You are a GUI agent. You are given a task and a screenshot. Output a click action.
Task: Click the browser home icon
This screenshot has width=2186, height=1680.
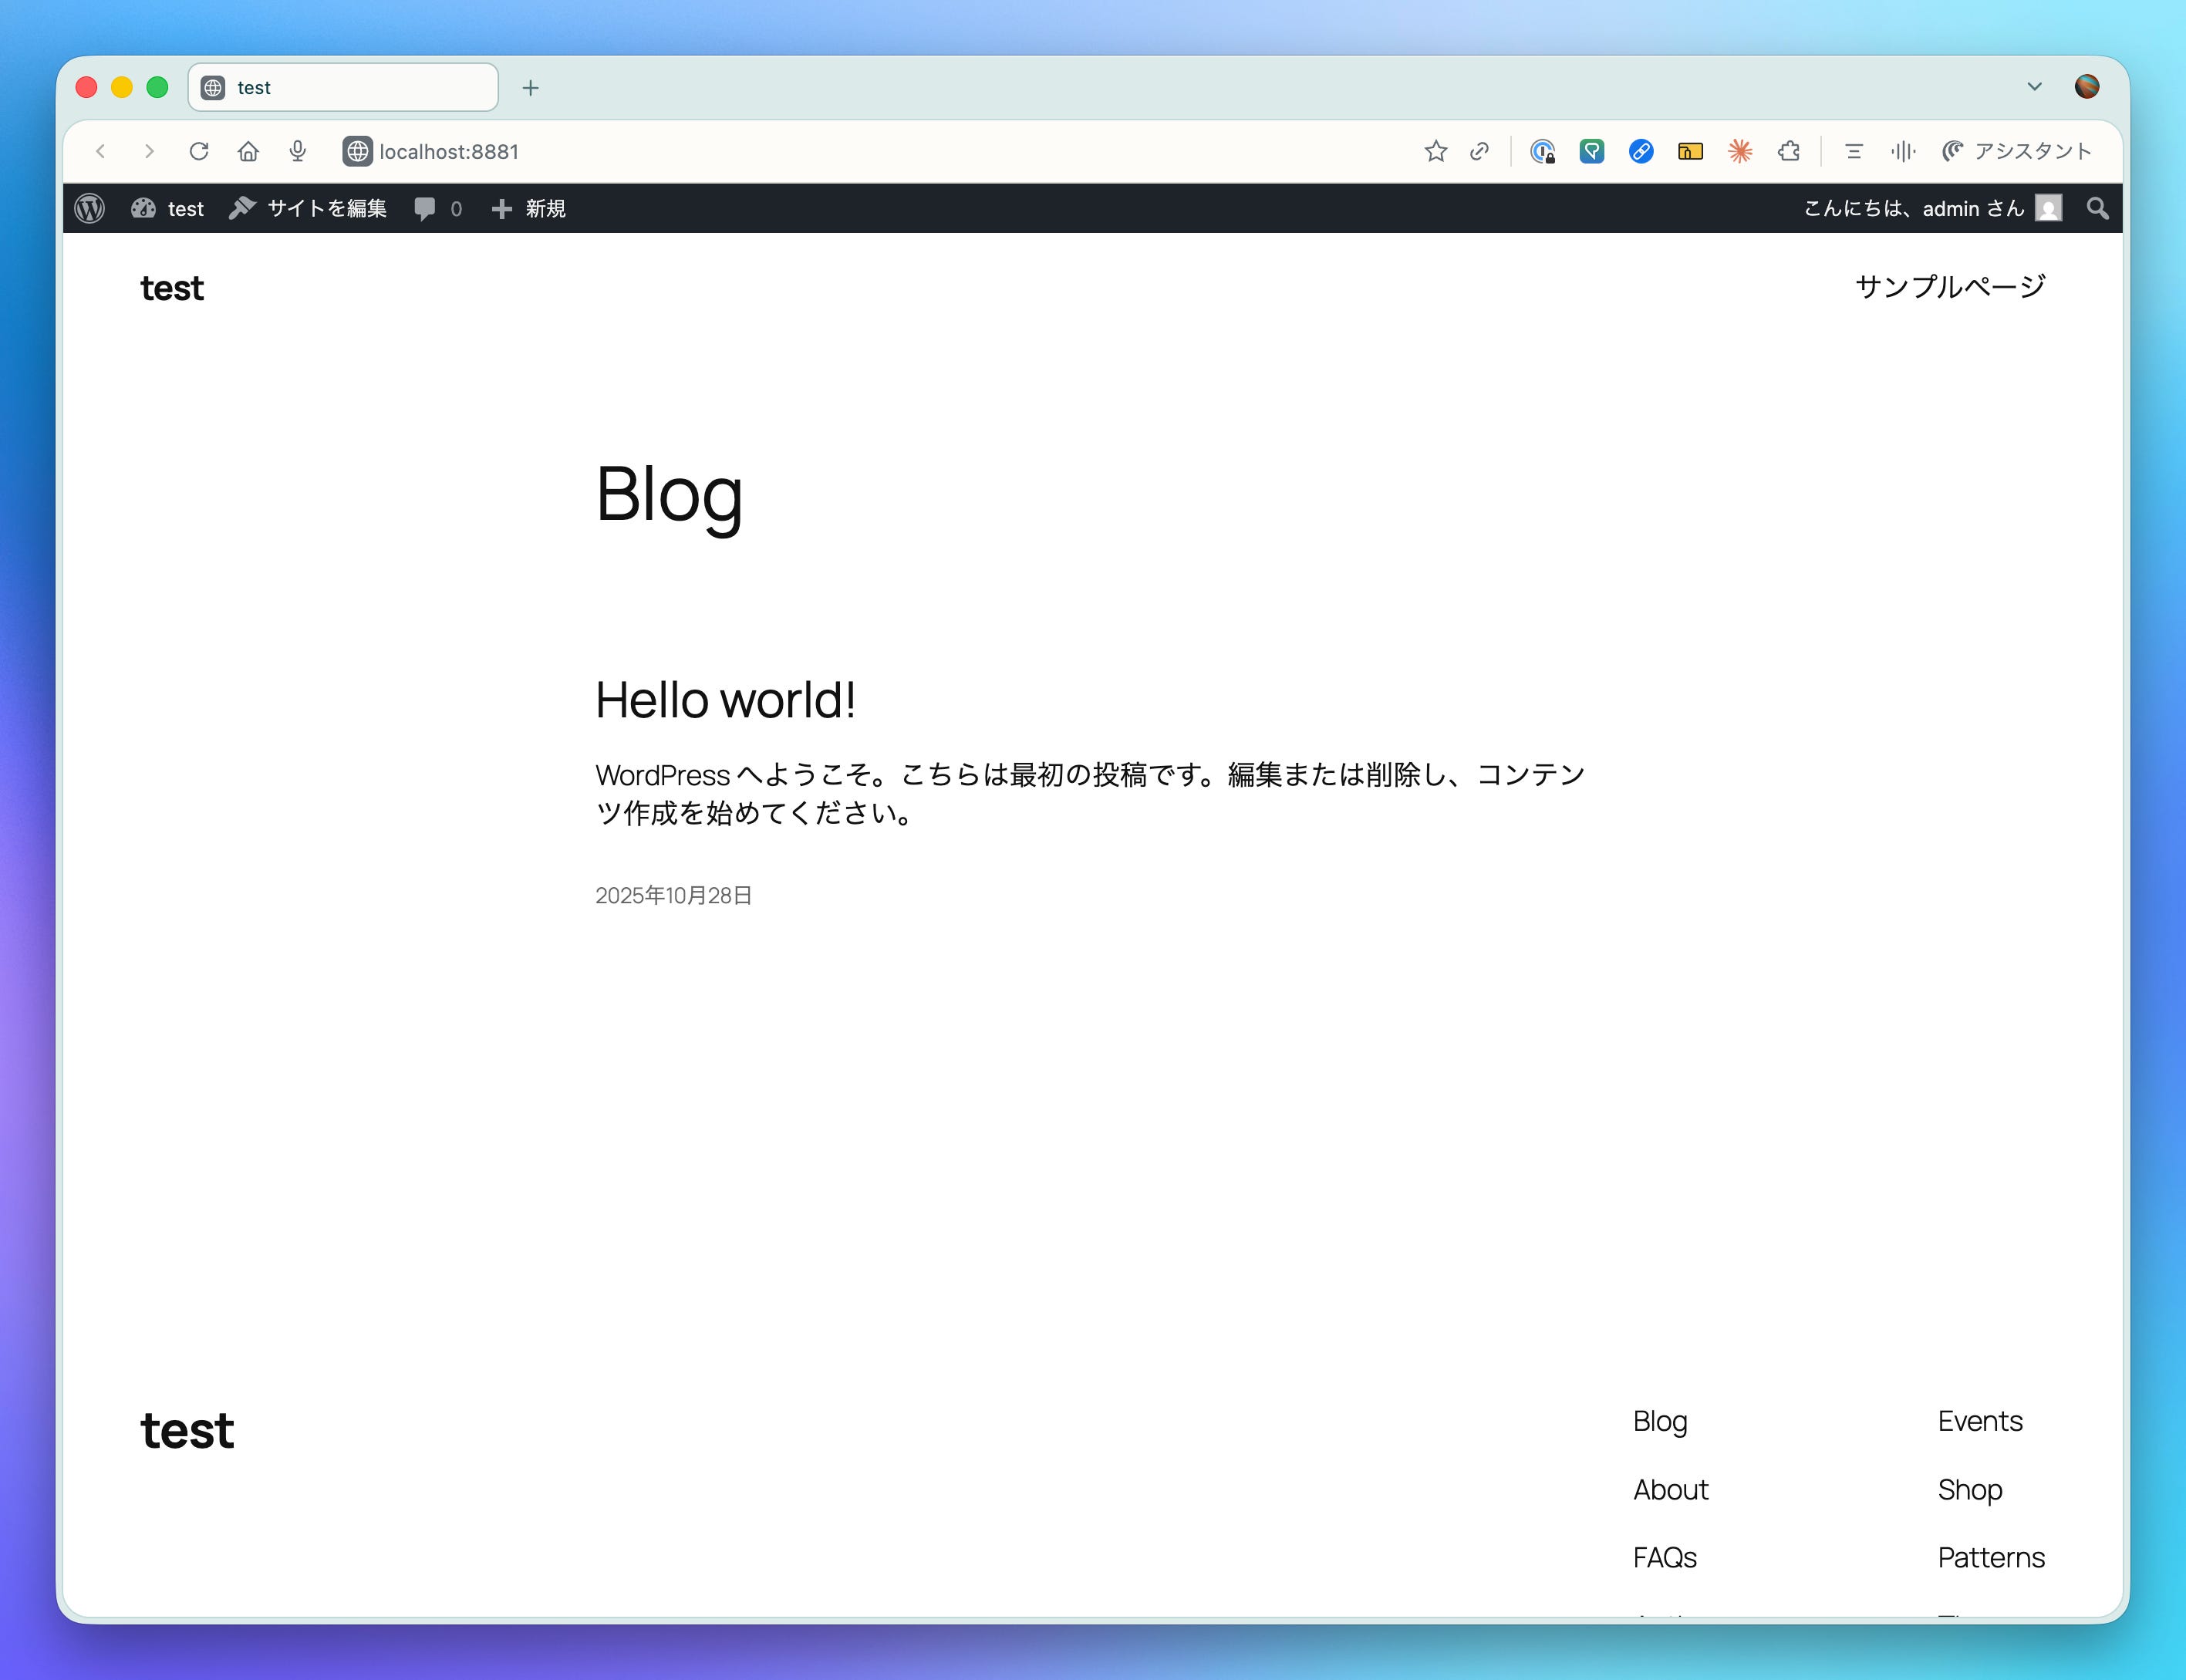[248, 151]
